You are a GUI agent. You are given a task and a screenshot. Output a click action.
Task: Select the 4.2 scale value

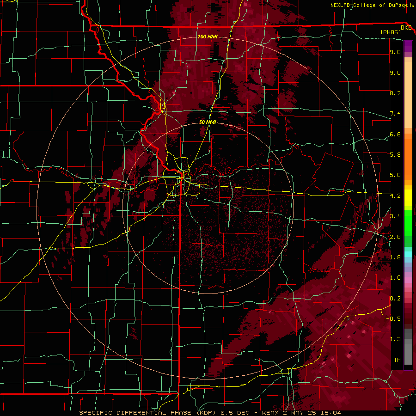coord(395,196)
